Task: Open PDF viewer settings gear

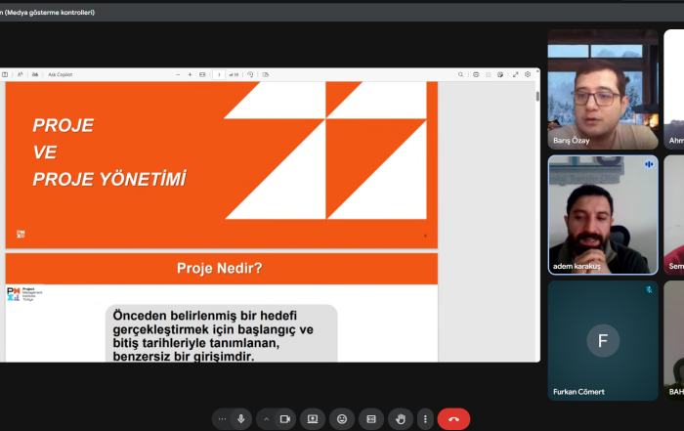Action: pos(528,74)
